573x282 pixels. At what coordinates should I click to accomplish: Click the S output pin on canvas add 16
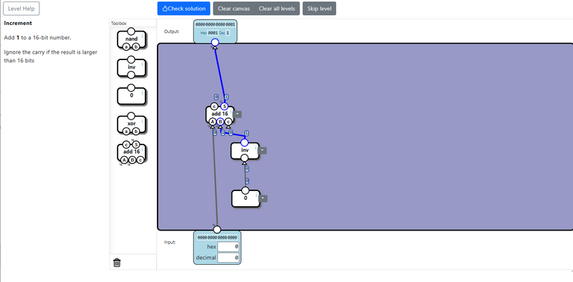coord(224,107)
